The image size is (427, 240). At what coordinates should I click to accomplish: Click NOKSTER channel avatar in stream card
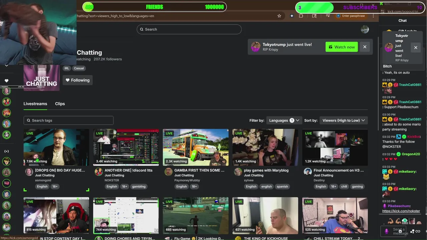point(98,172)
